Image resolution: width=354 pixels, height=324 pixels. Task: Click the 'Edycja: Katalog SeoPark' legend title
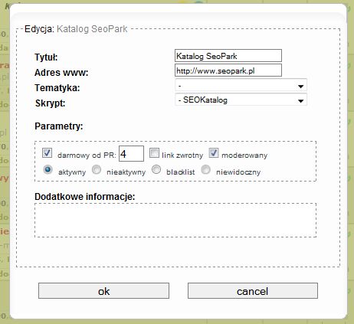[x=76, y=29]
